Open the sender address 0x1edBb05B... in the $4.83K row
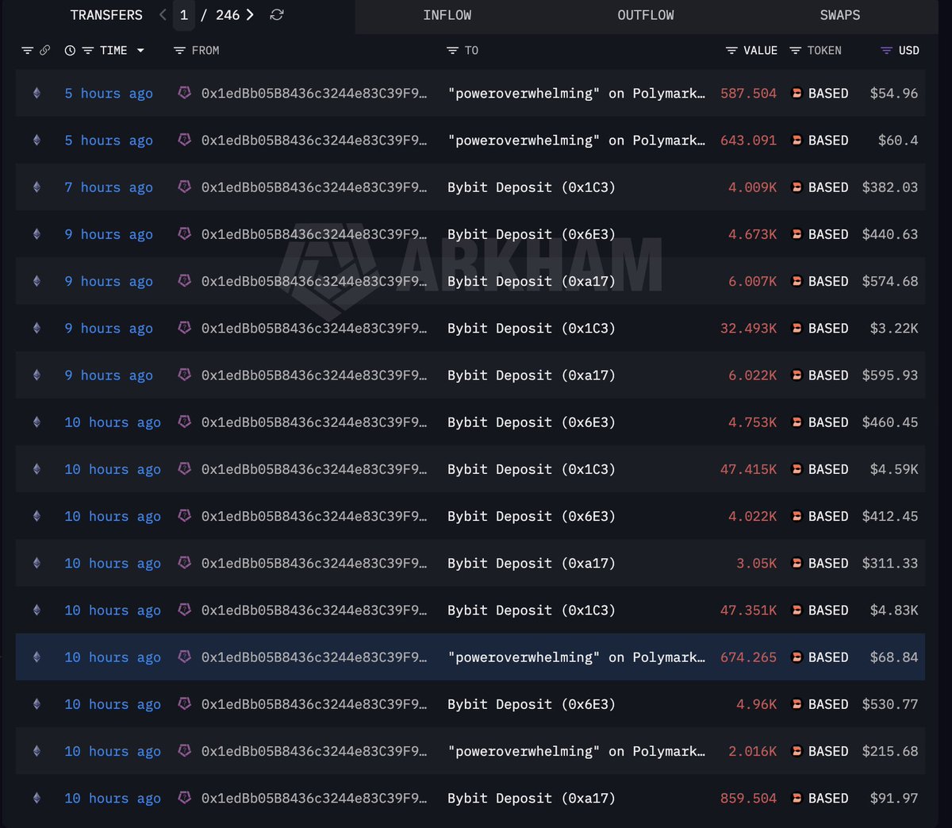The image size is (952, 828). tap(314, 610)
